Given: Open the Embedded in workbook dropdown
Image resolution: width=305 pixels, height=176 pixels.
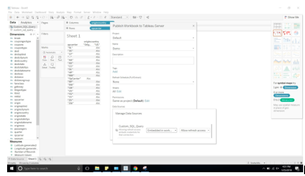Looking at the screenshot, I should coord(161,130).
